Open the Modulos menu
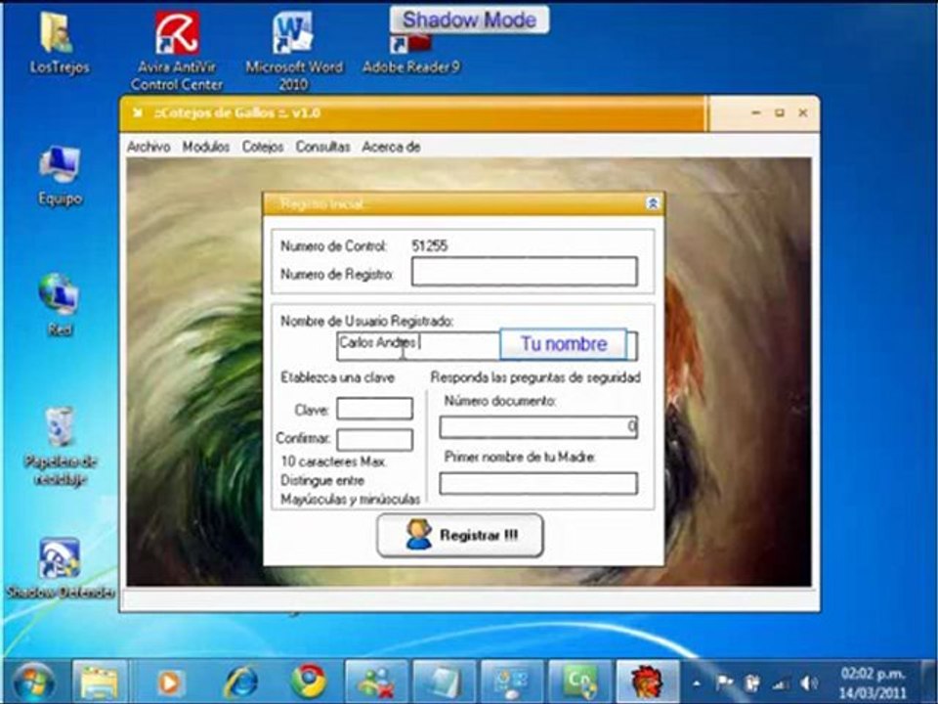 (x=206, y=147)
